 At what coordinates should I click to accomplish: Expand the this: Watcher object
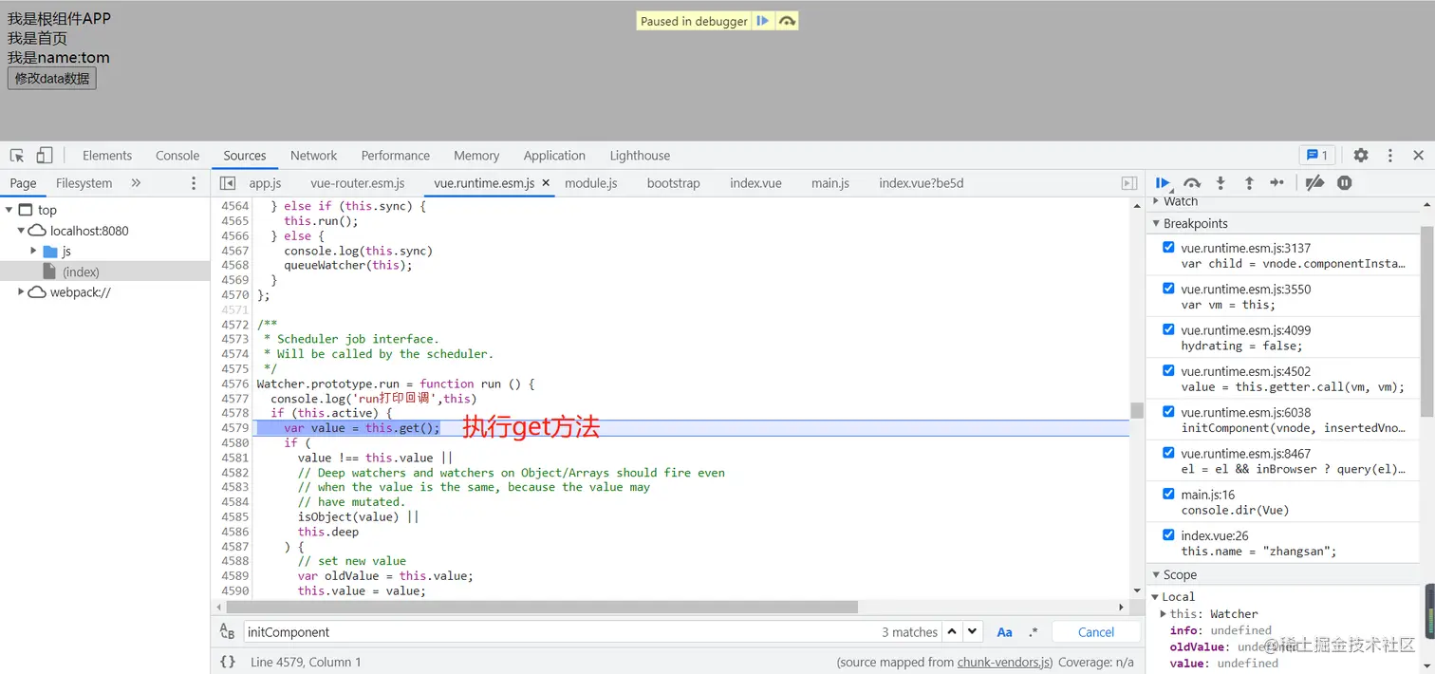pyautogui.click(x=1164, y=613)
